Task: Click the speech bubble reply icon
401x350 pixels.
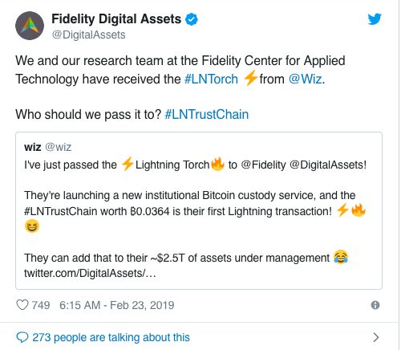Action: click(22, 337)
